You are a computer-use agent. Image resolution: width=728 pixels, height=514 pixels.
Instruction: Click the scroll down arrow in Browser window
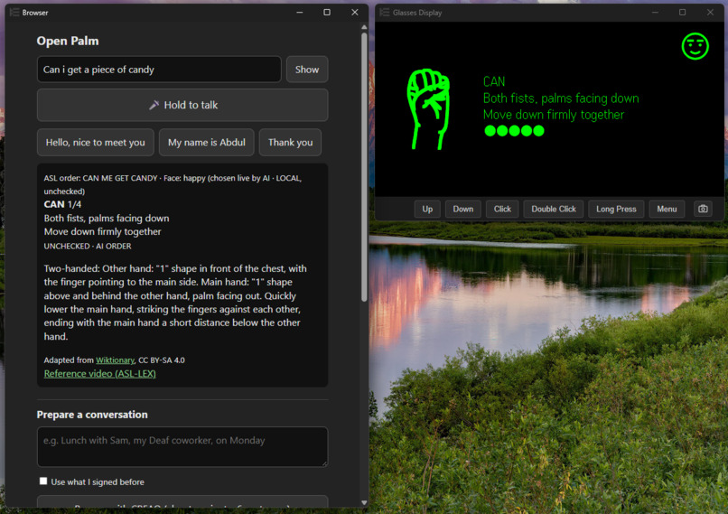pos(364,502)
